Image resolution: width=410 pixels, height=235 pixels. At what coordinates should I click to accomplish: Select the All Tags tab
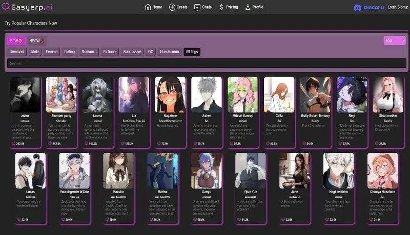(193, 52)
